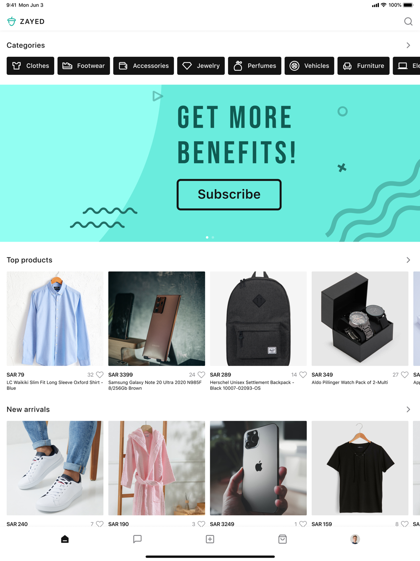Image resolution: width=420 pixels, height=561 pixels.
Task: Open the Herschel backpack product image
Action: click(x=258, y=318)
